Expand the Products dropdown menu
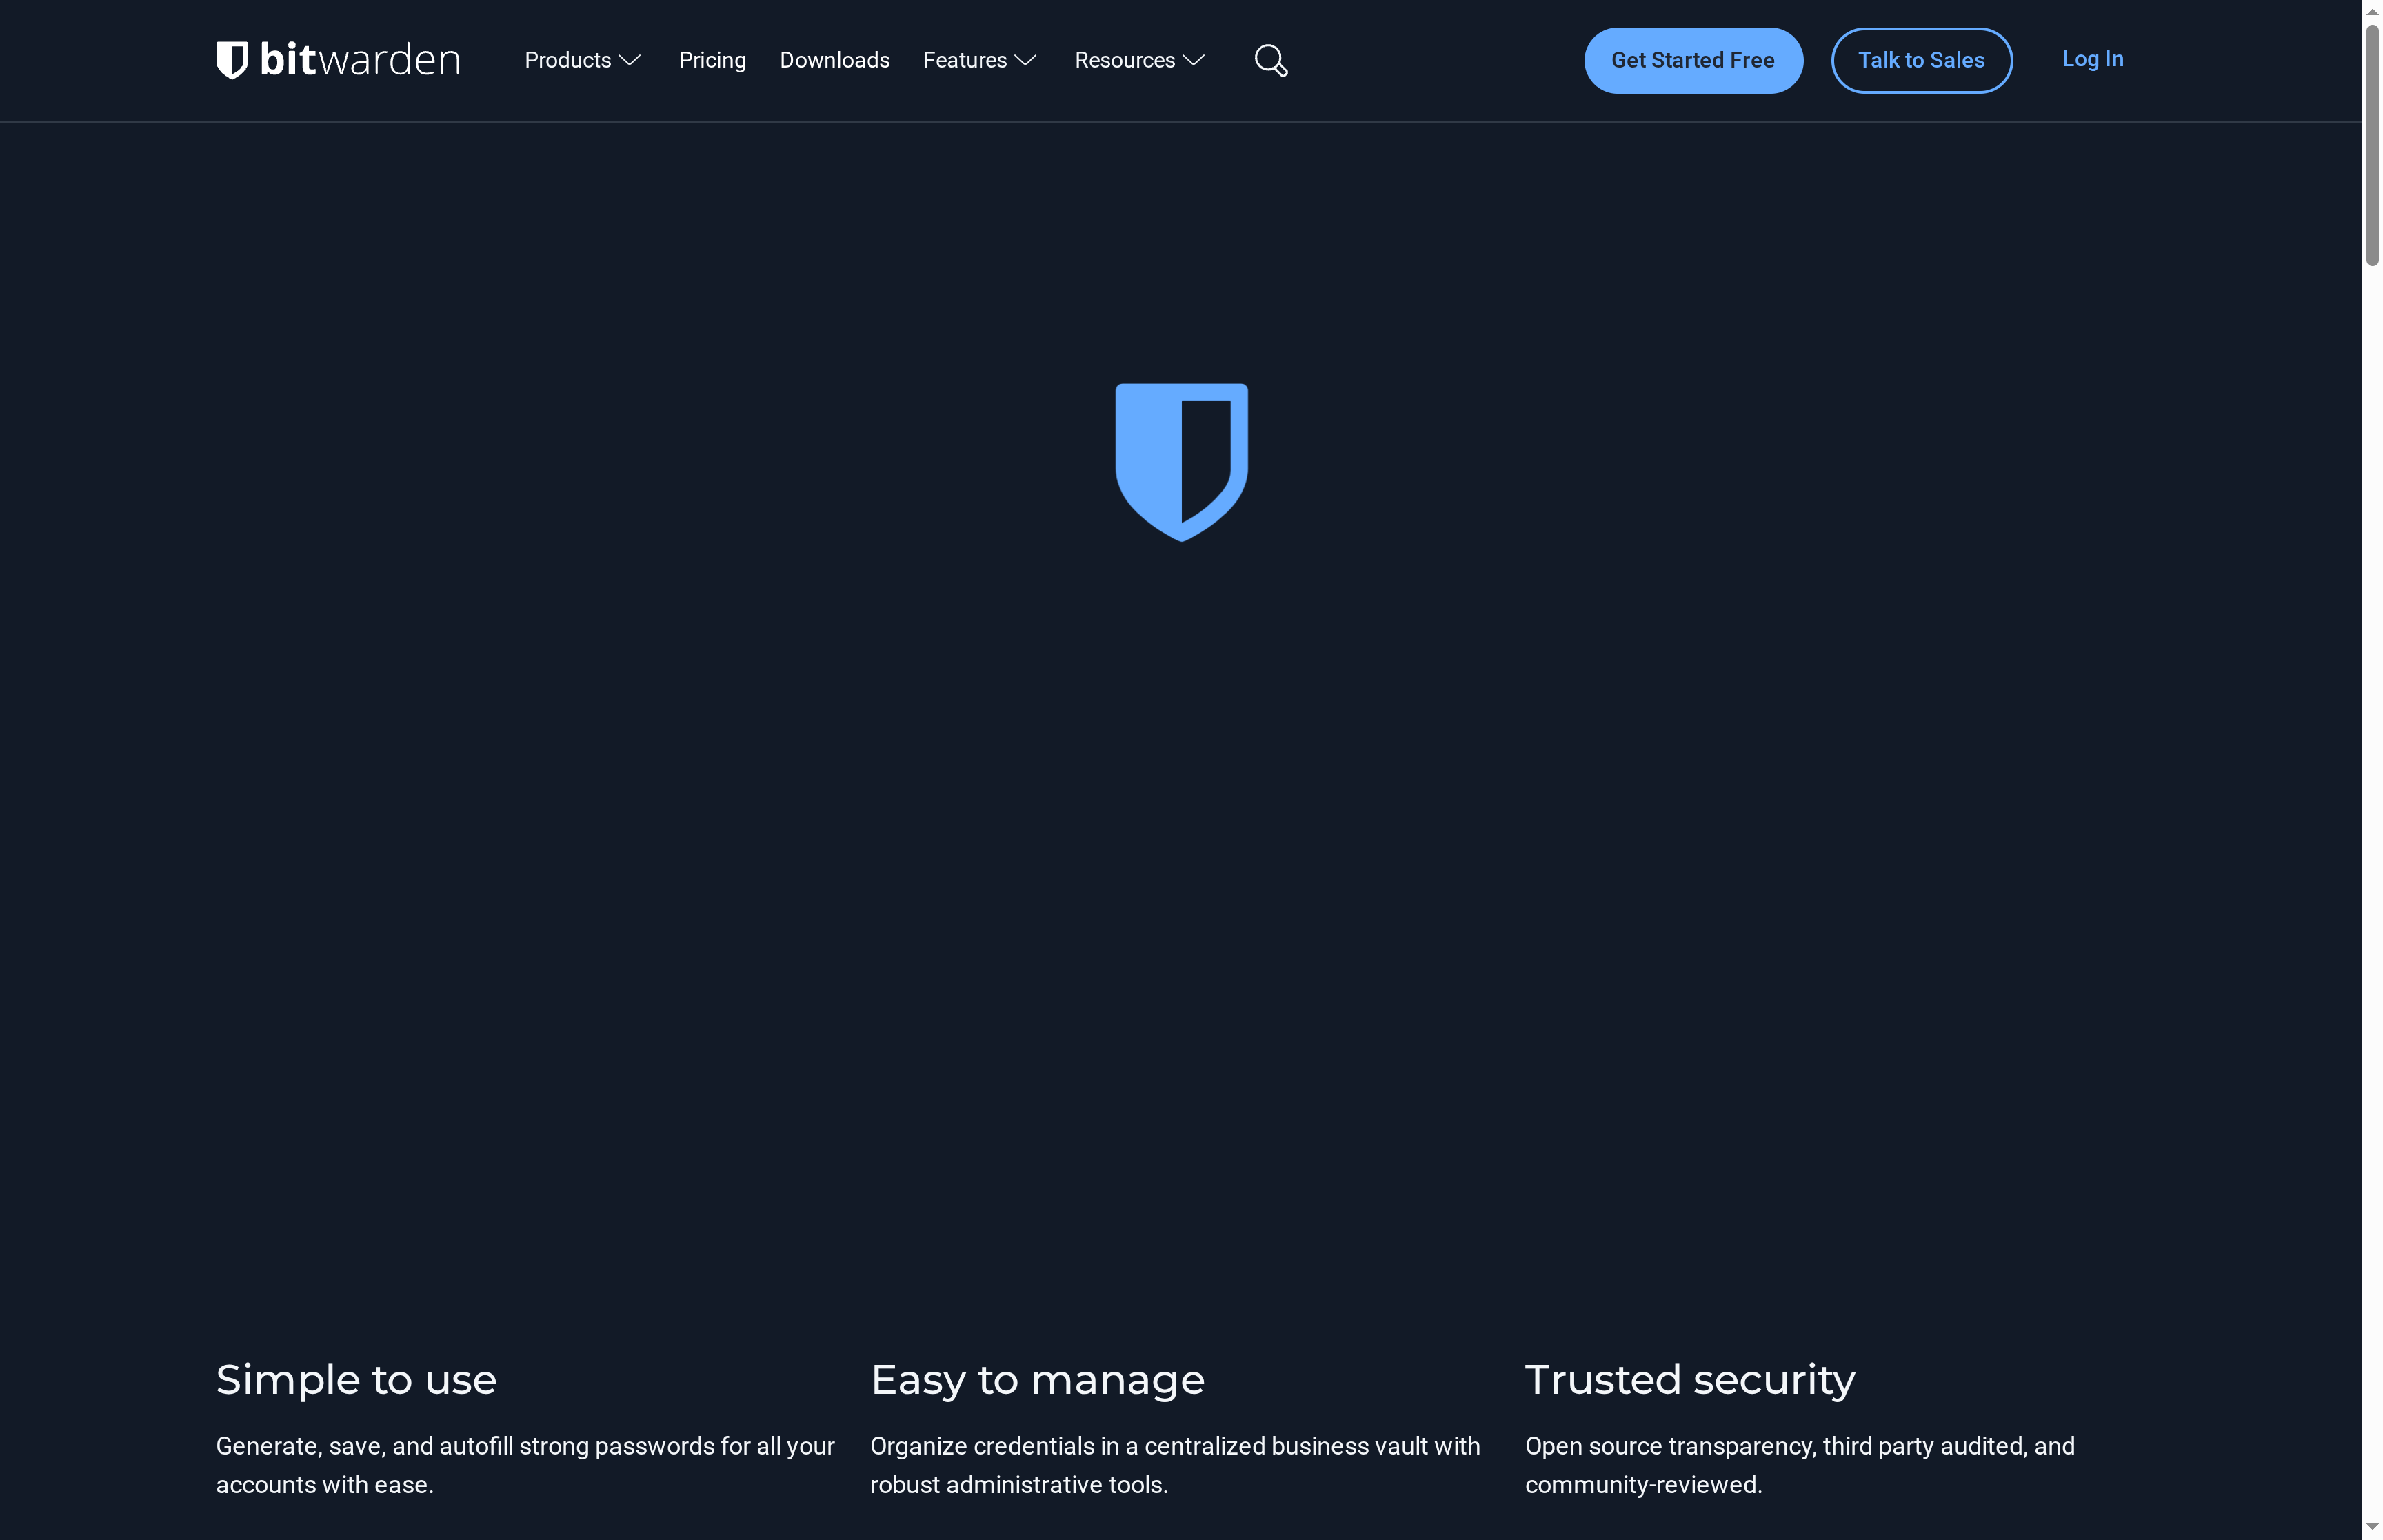This screenshot has width=2383, height=1540. point(582,60)
